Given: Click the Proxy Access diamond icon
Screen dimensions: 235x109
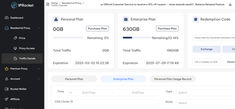Looking at the screenshot, I should point(15,48).
